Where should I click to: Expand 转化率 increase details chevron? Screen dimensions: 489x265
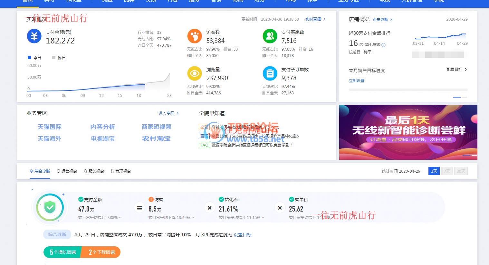[263, 218]
